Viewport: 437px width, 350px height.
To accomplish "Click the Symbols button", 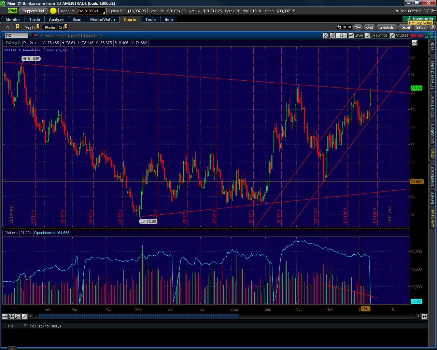I will click(386, 27).
